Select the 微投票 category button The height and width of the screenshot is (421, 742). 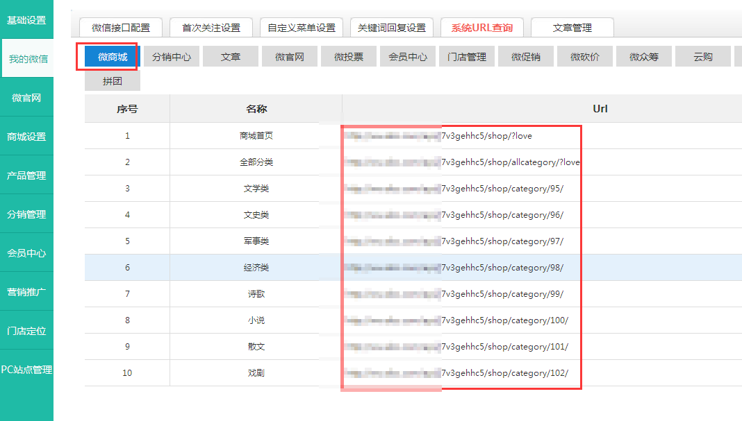(349, 57)
